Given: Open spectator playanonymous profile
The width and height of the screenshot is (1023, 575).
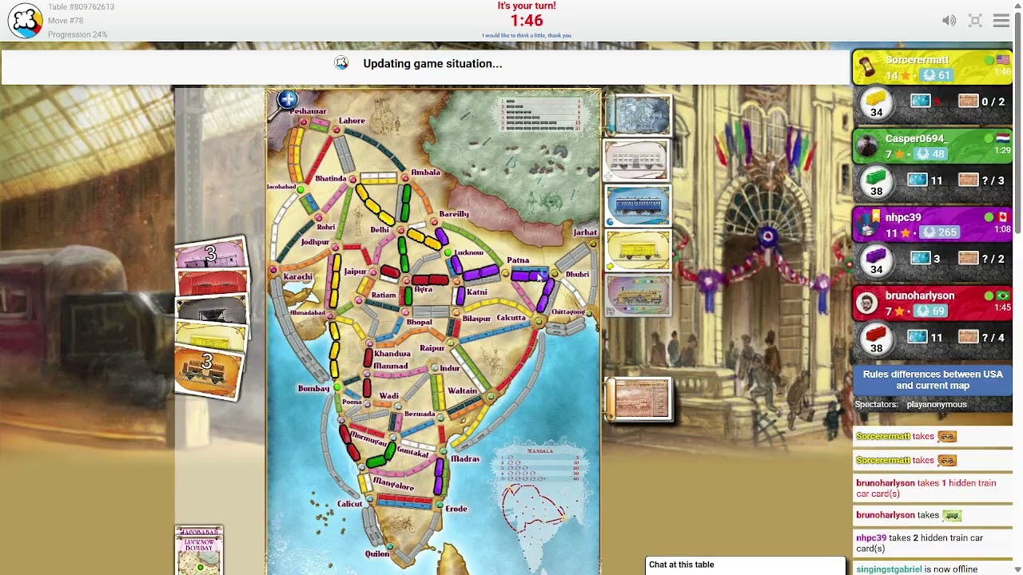Looking at the screenshot, I should pos(937,405).
